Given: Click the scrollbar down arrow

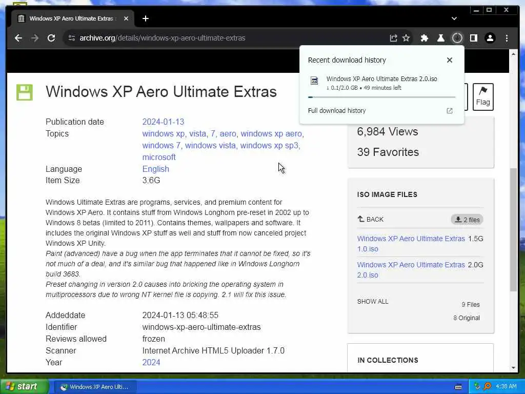Looking at the screenshot, I should (x=513, y=367).
